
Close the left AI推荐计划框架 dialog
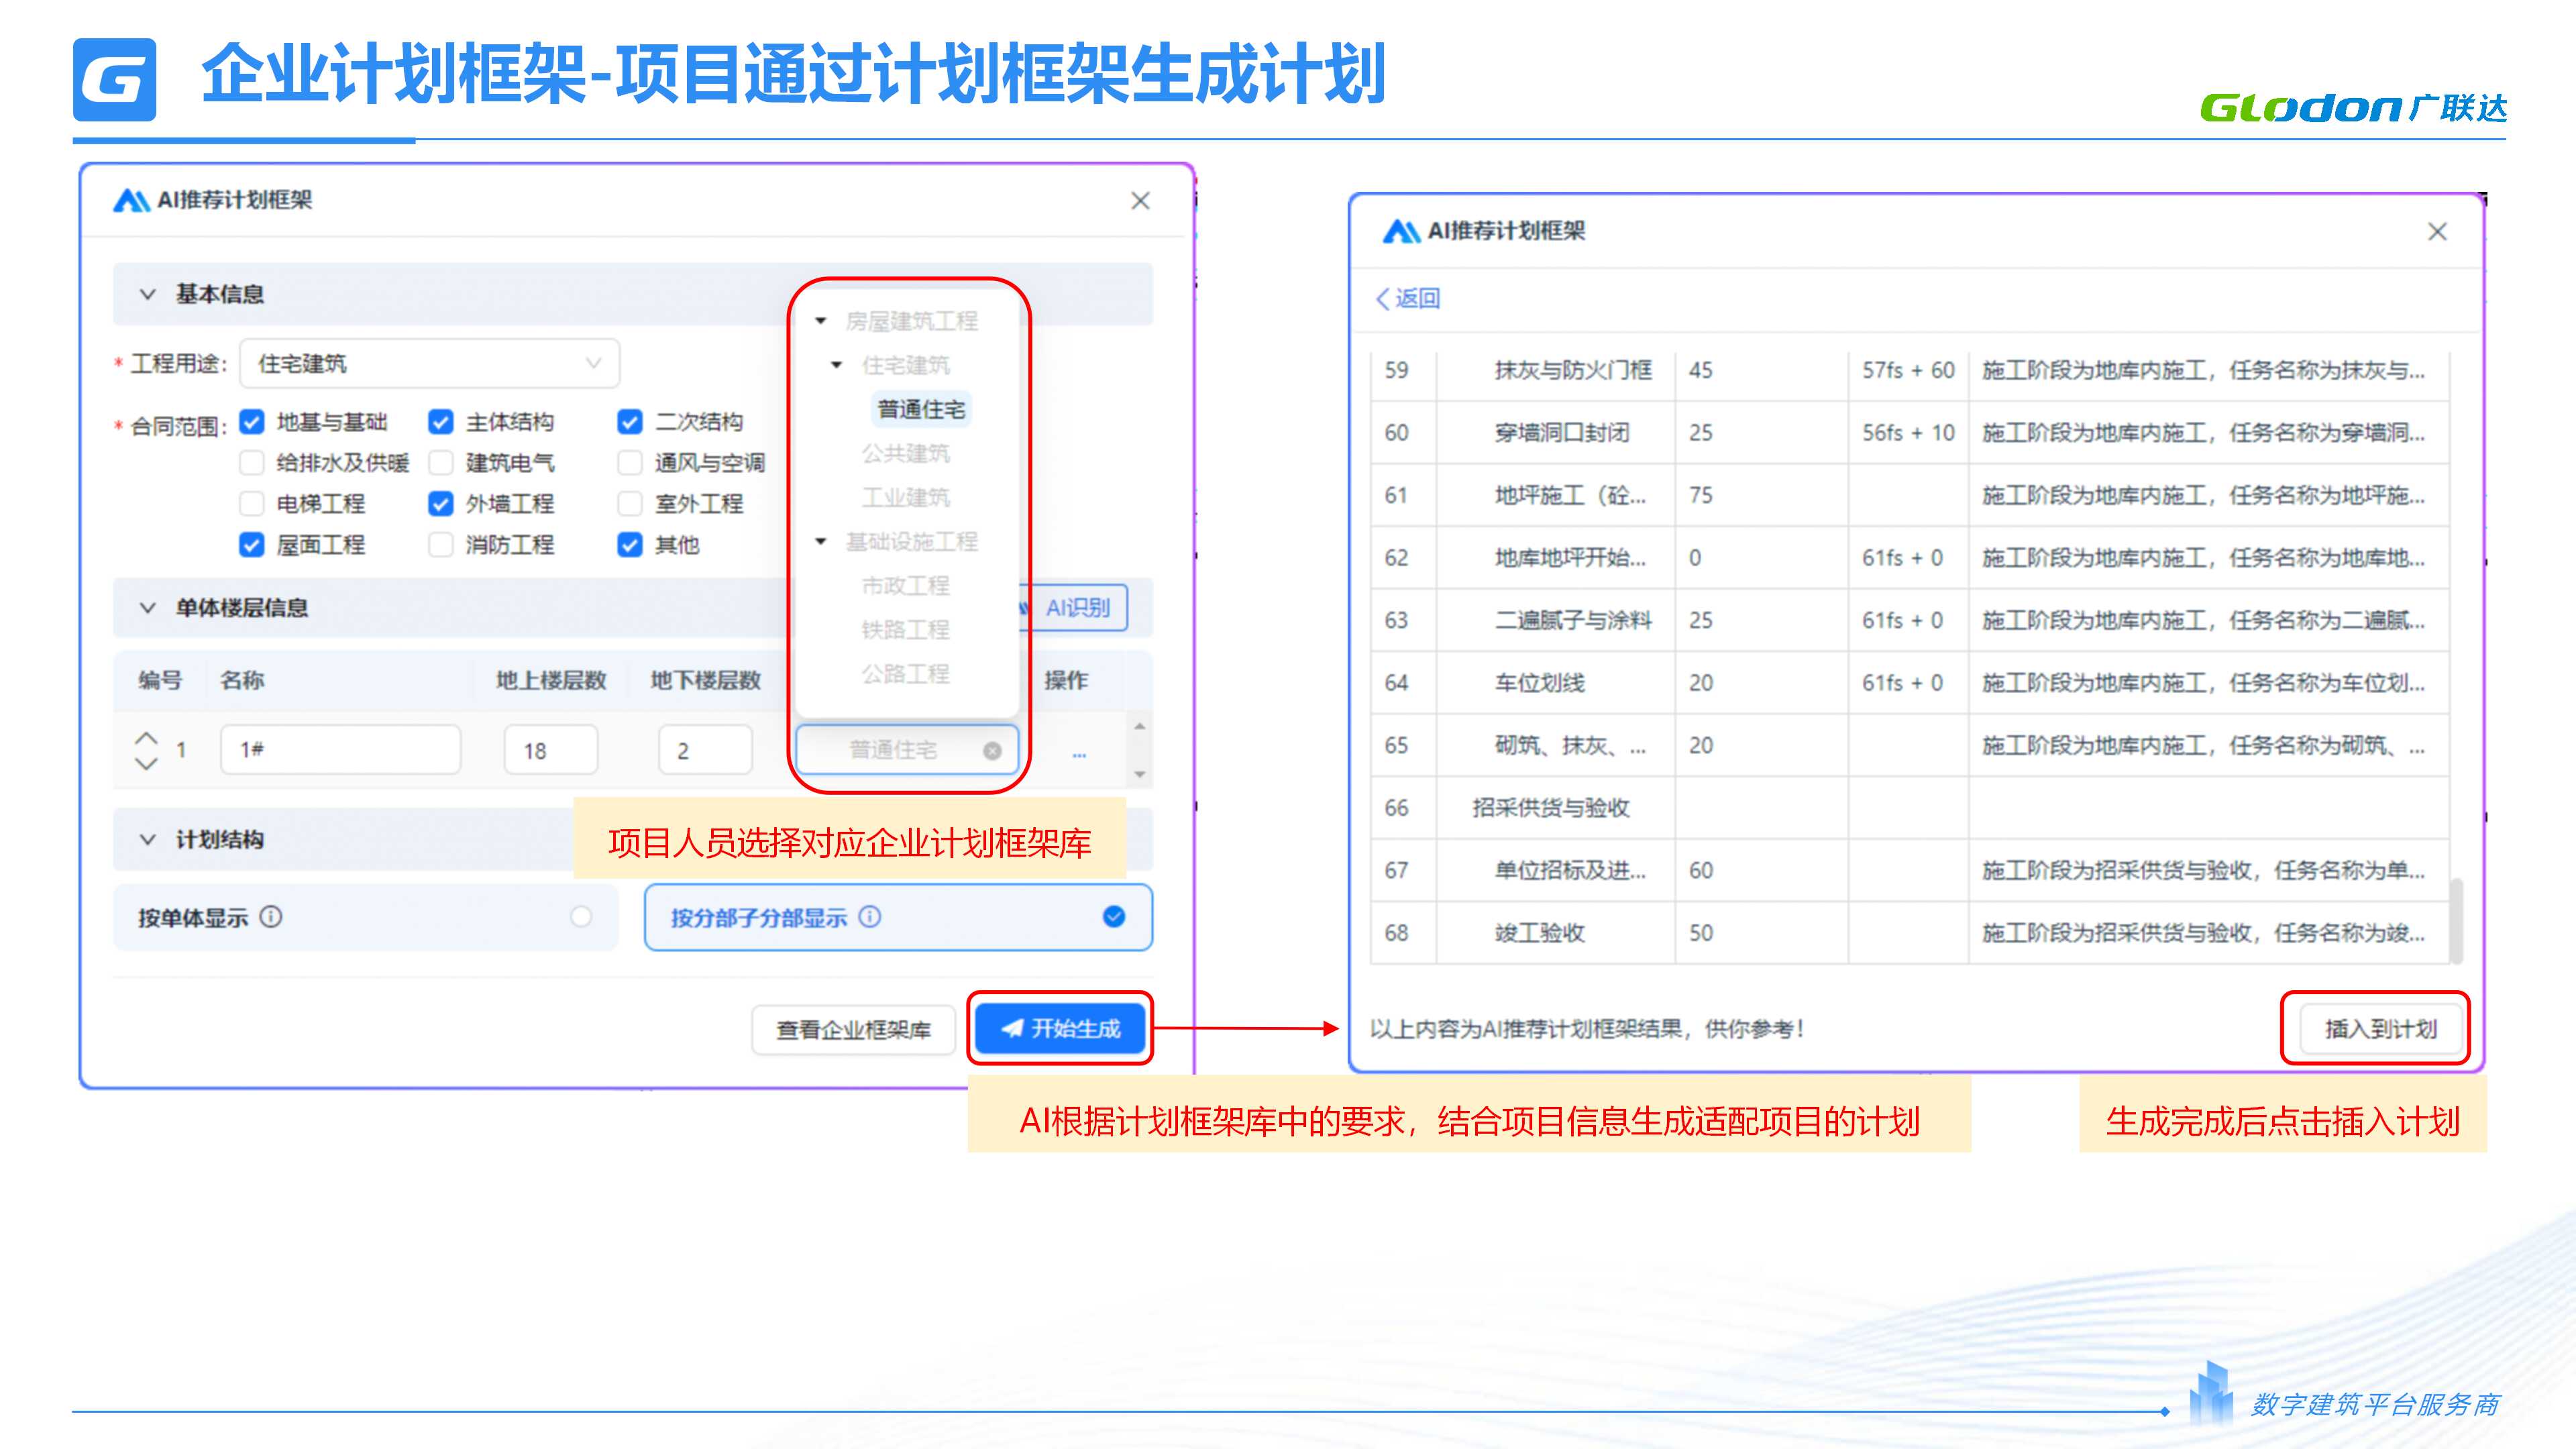coord(1140,201)
